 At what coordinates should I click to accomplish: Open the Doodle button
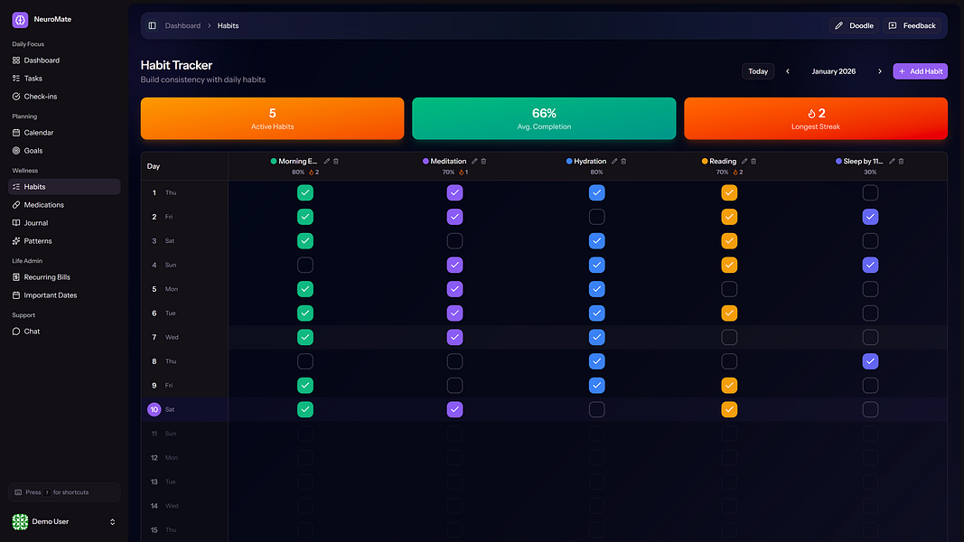click(855, 26)
